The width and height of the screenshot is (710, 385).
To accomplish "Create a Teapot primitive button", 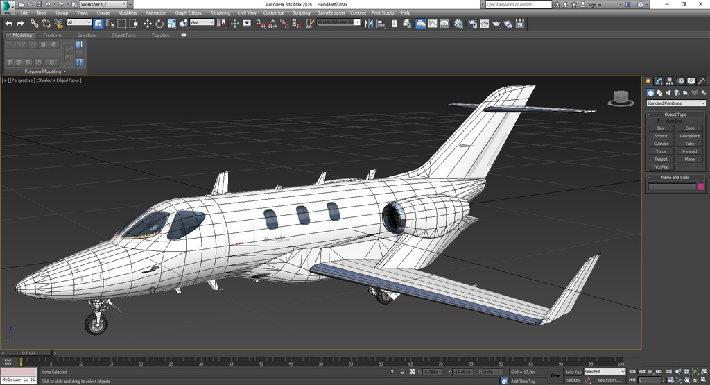I will click(x=661, y=159).
